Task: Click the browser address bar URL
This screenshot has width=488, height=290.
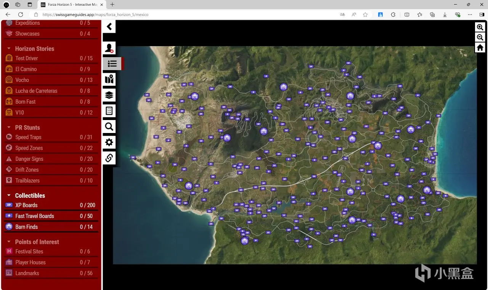Action: (95, 14)
